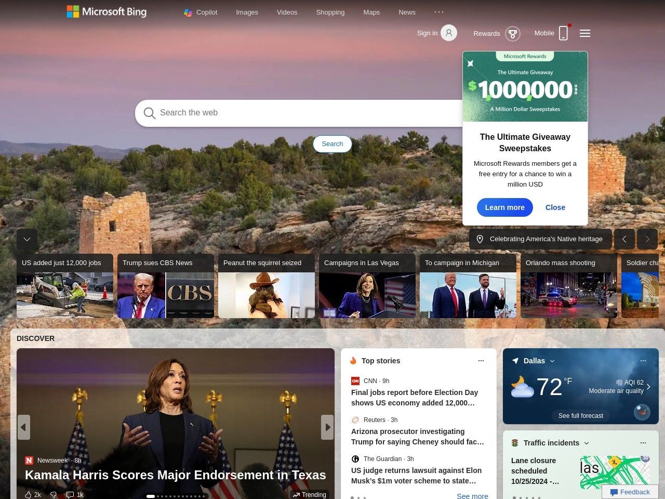Like the featured story (thumbs up)
This screenshot has width=665, height=499.
click(x=28, y=495)
